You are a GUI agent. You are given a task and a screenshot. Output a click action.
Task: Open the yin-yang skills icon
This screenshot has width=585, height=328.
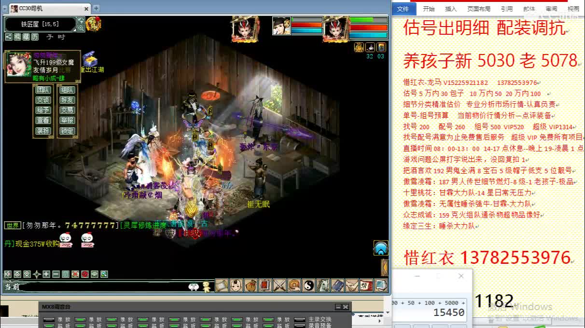click(x=308, y=285)
